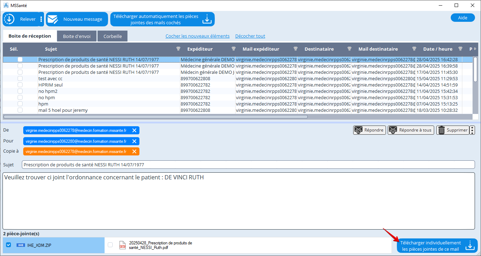Click the filter icon on Sujet column
481x256 pixels.
[178, 49]
